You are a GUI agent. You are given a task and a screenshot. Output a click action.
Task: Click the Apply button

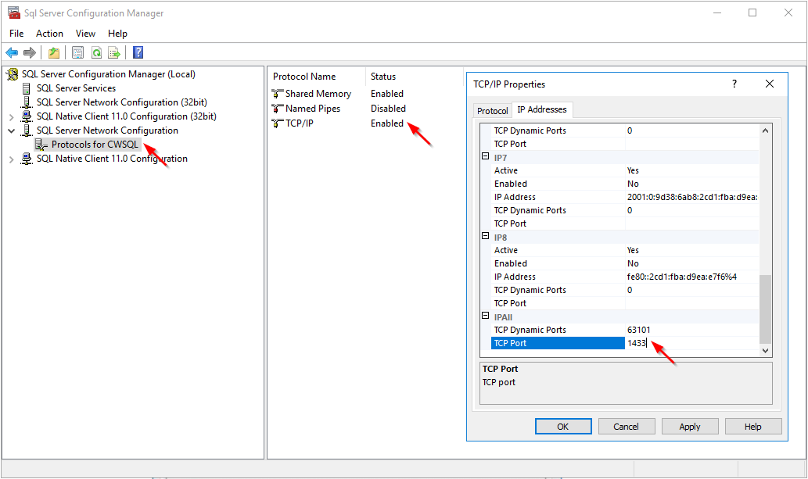(x=689, y=427)
